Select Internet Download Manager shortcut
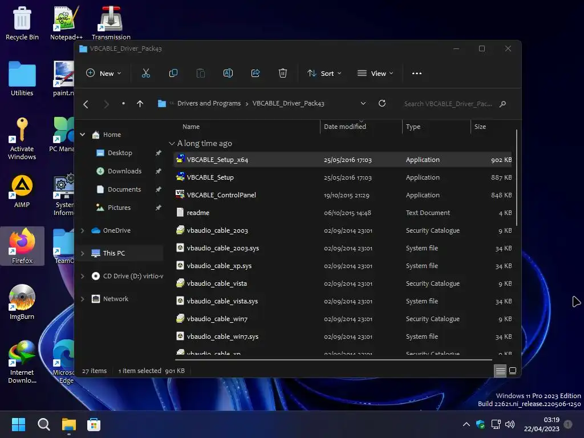 click(22, 362)
